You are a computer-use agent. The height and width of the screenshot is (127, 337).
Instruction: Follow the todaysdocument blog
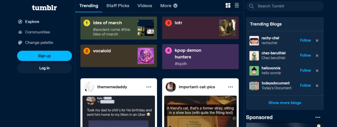click(x=305, y=85)
